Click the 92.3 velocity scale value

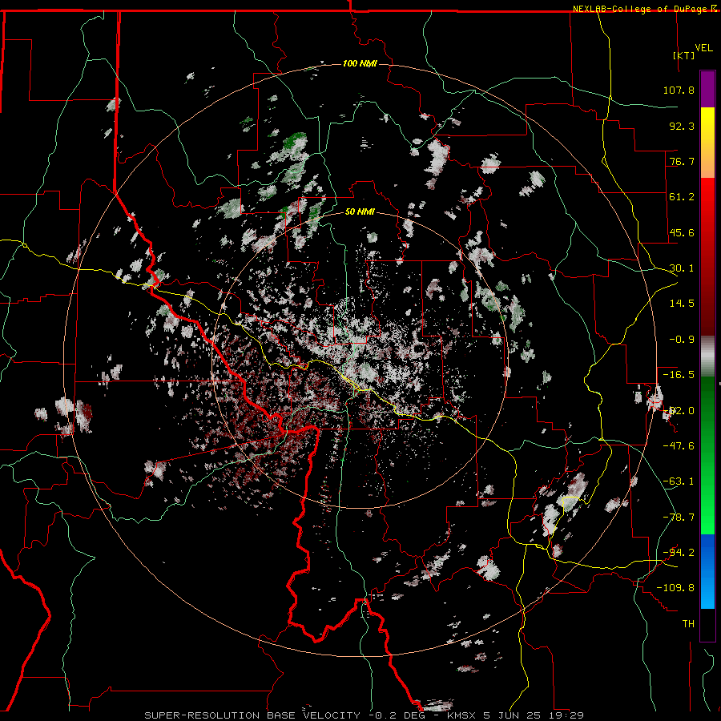tap(682, 126)
